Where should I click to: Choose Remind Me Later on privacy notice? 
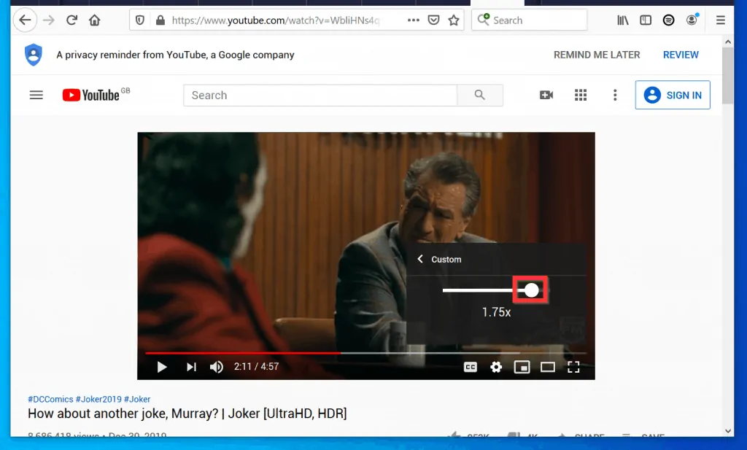click(x=597, y=55)
